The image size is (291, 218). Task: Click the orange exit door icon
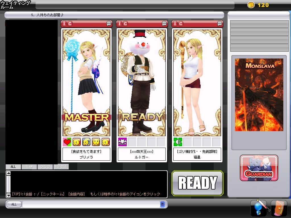click(279, 208)
